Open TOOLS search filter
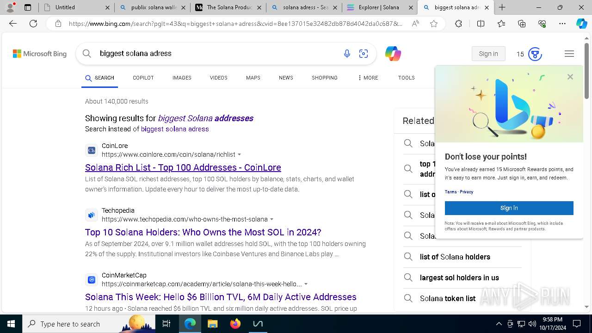The image size is (592, 333). (x=406, y=78)
